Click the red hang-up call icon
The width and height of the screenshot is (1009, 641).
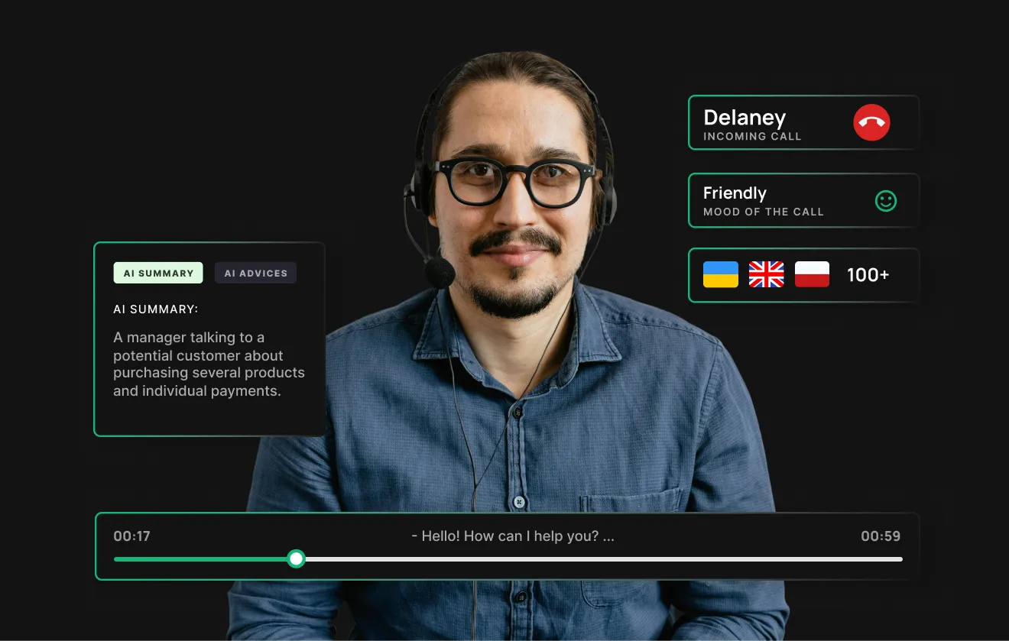[x=871, y=122]
